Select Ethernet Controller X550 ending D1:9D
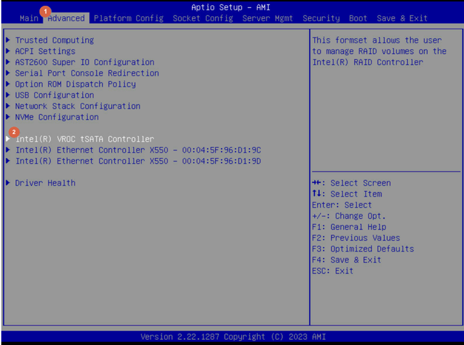This screenshot has width=464, height=345. [x=138, y=161]
